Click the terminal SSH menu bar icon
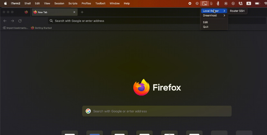The width and height of the screenshot is (267, 135). click(x=205, y=4)
